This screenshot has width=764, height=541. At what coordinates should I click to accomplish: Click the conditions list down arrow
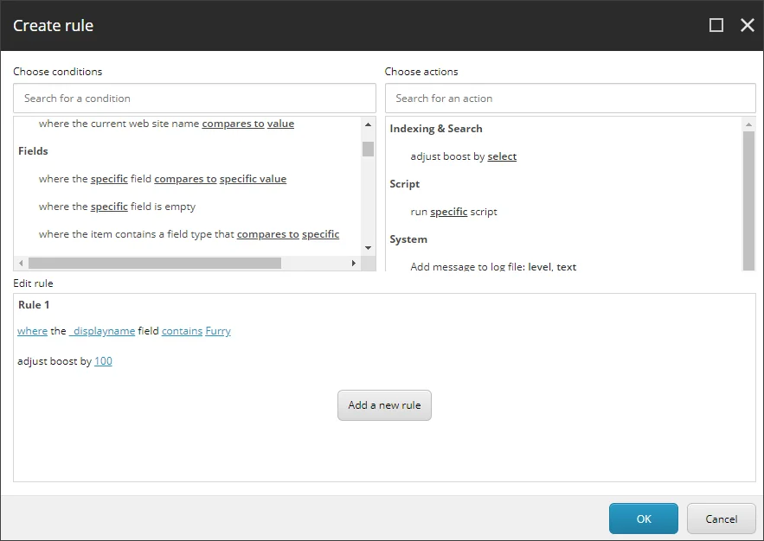point(369,248)
